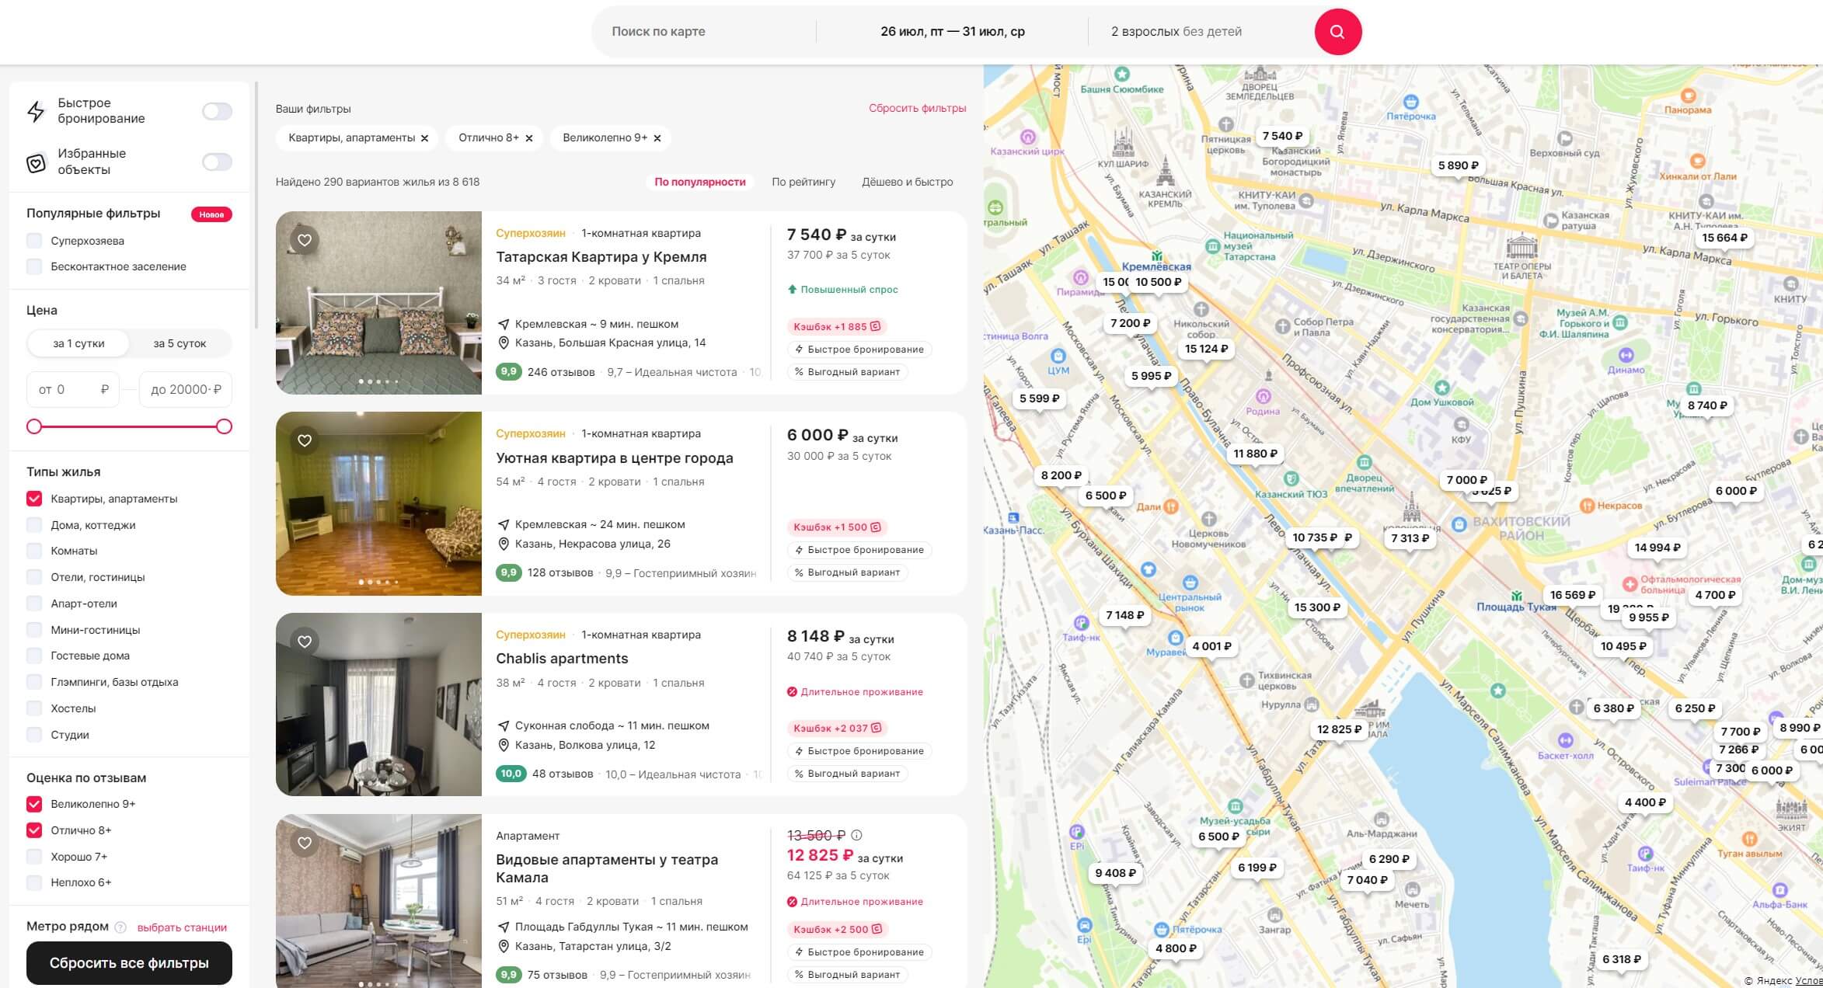The width and height of the screenshot is (1823, 988).
Task: Check the Студии housing type
Action: pyautogui.click(x=34, y=735)
